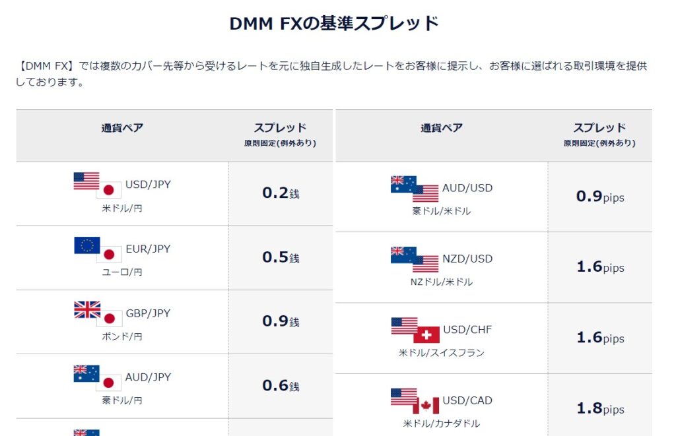Click the USD/CHF pair text

(x=467, y=329)
